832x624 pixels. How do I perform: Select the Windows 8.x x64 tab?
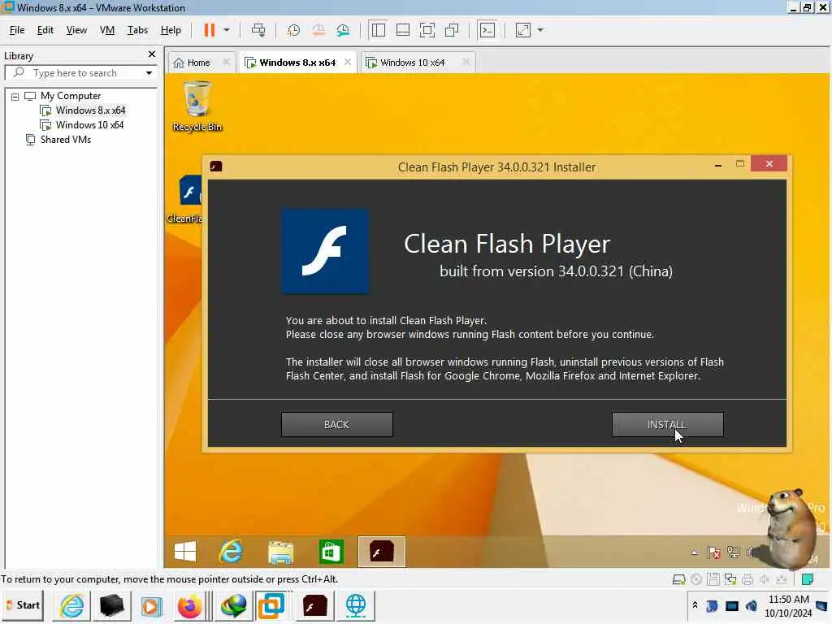tap(297, 63)
